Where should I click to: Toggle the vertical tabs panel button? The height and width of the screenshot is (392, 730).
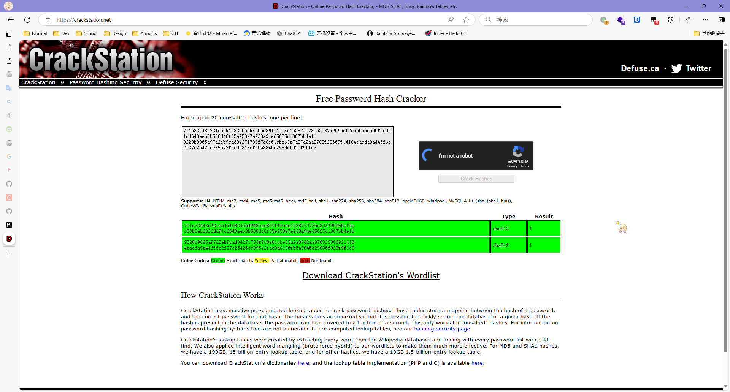click(9, 34)
